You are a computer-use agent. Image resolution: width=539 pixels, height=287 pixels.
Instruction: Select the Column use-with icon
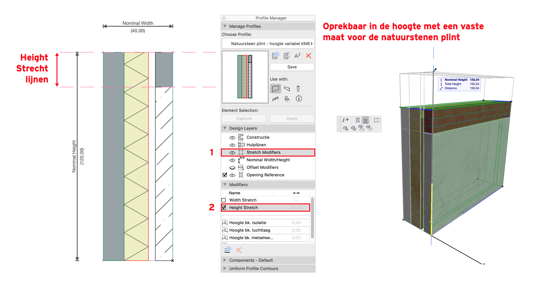[298, 89]
